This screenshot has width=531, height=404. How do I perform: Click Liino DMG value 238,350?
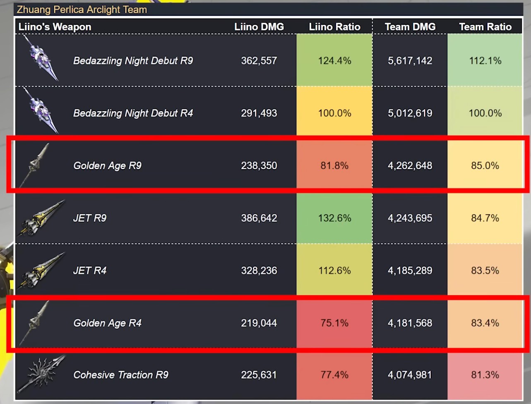click(259, 166)
